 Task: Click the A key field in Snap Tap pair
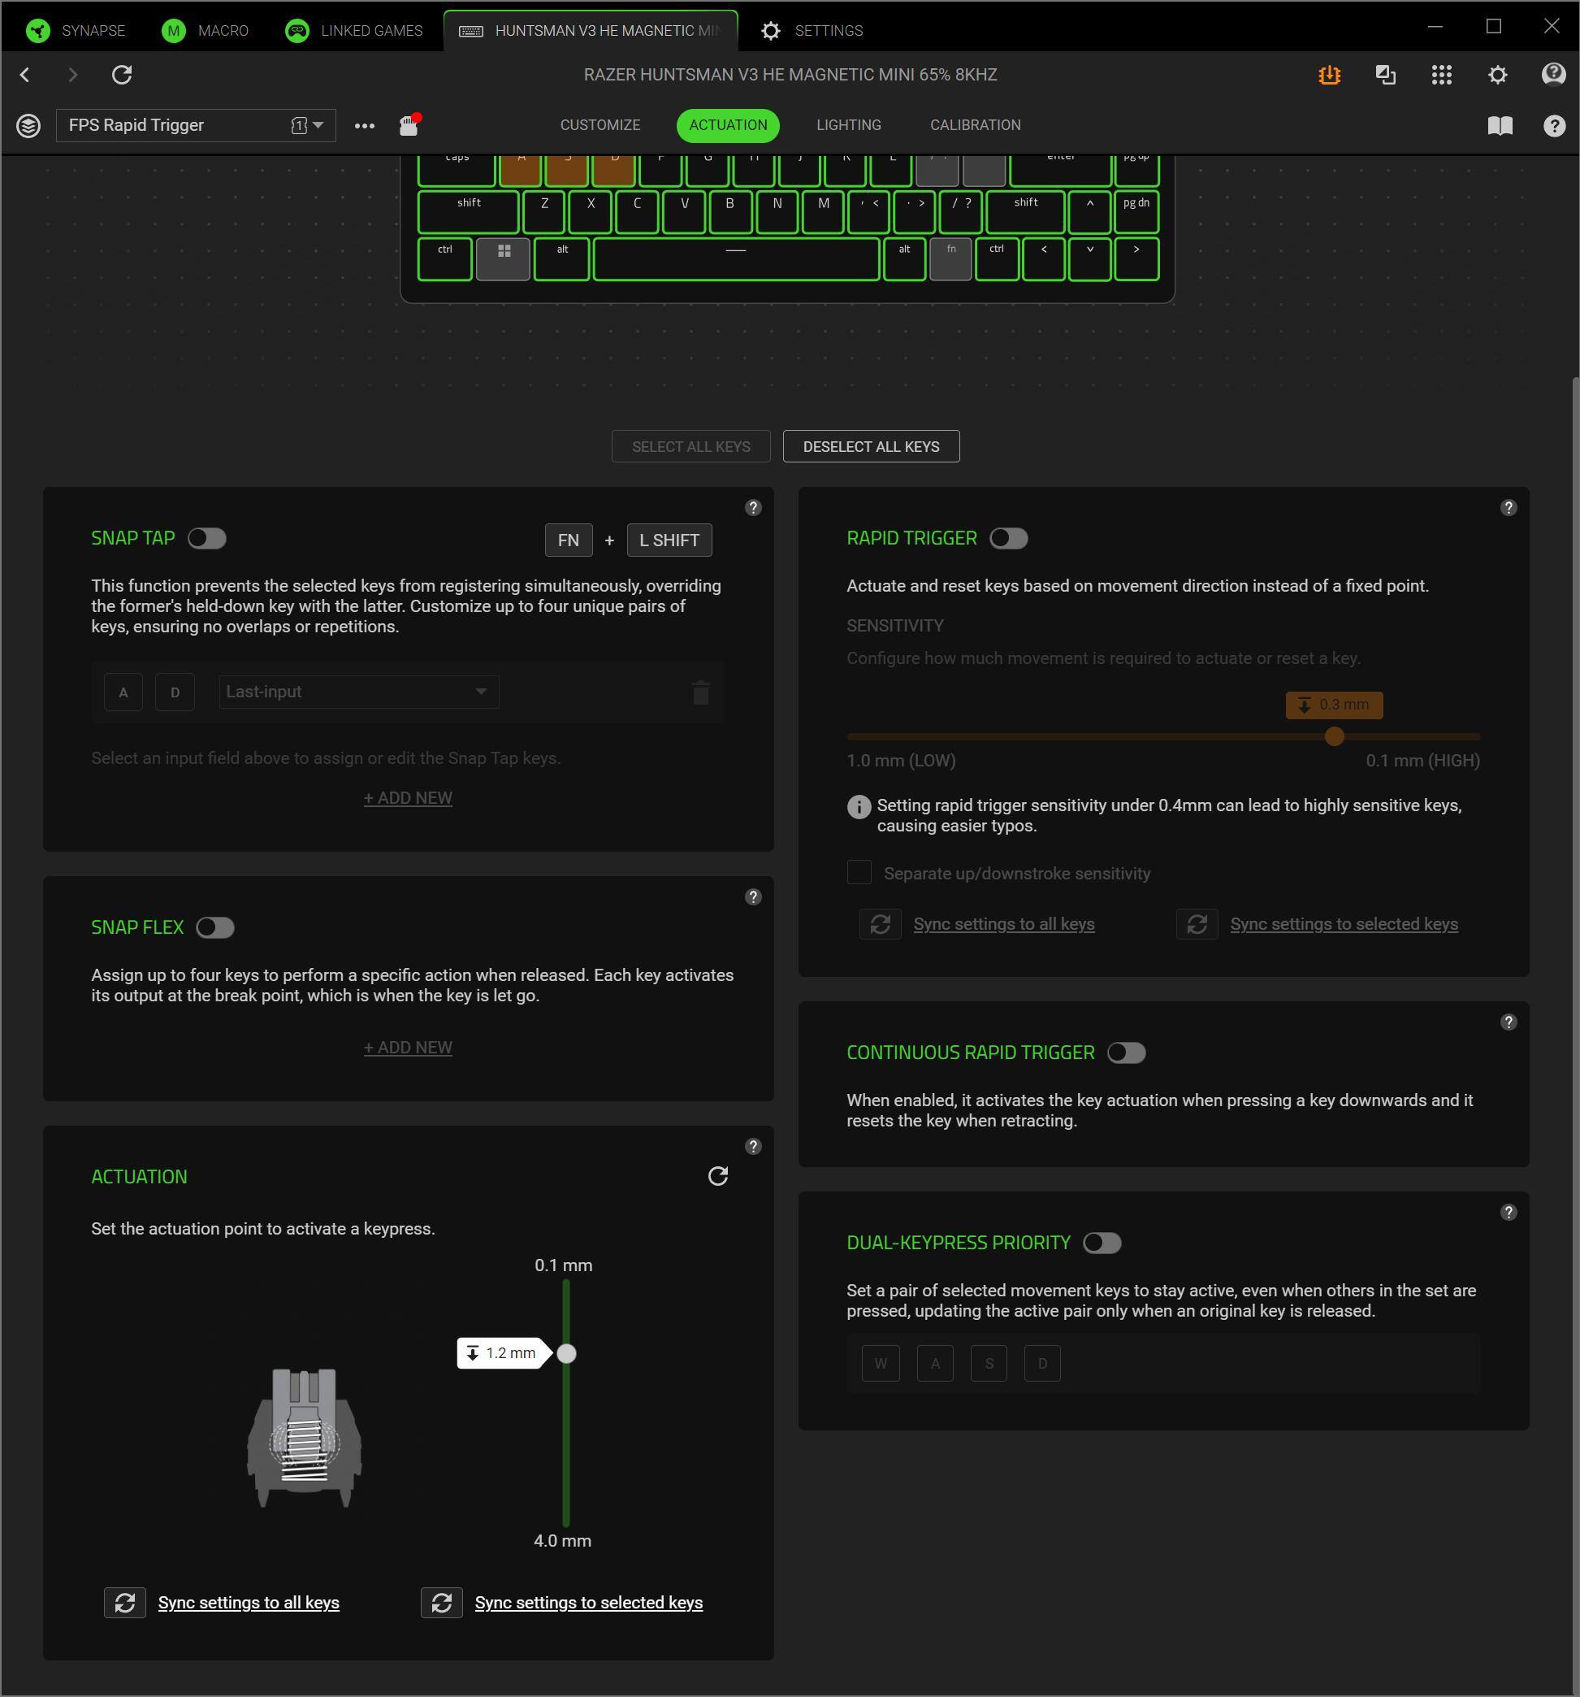coord(123,692)
